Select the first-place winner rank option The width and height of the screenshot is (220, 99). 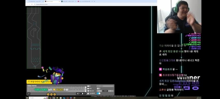point(99,91)
